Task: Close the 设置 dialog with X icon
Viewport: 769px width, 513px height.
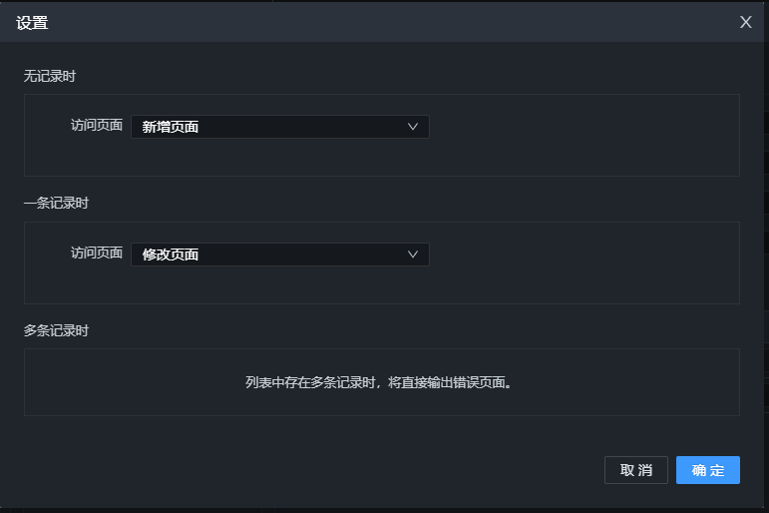Action: [x=745, y=22]
